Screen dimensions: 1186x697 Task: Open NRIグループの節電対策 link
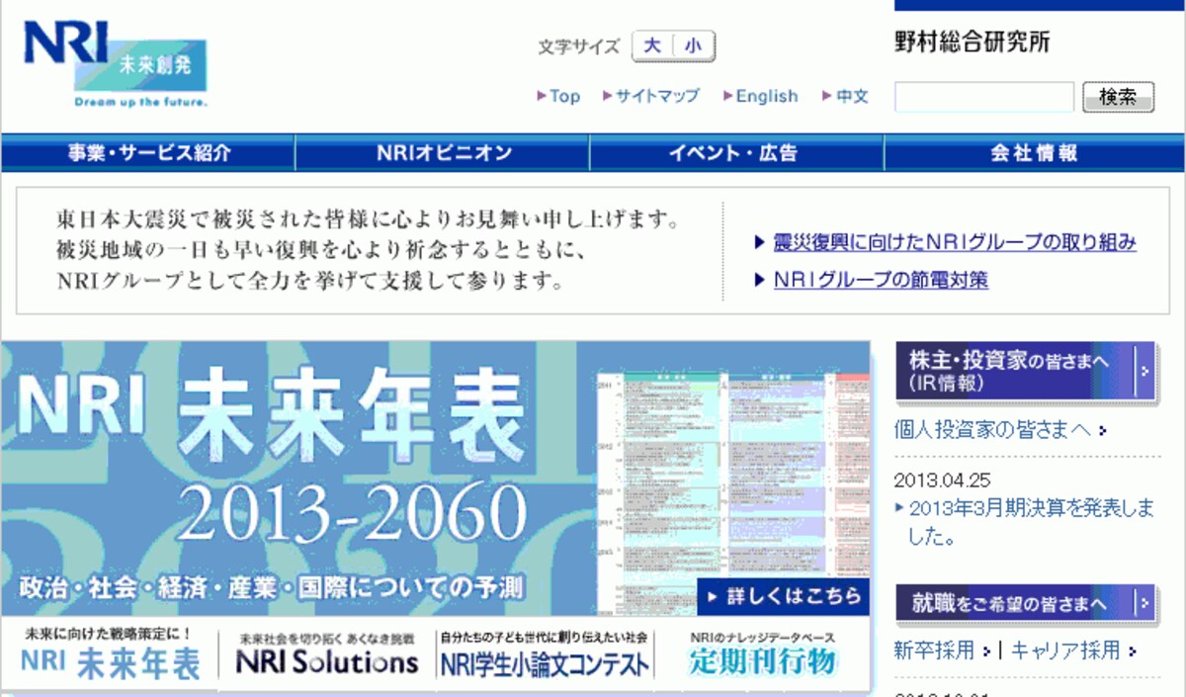(881, 280)
